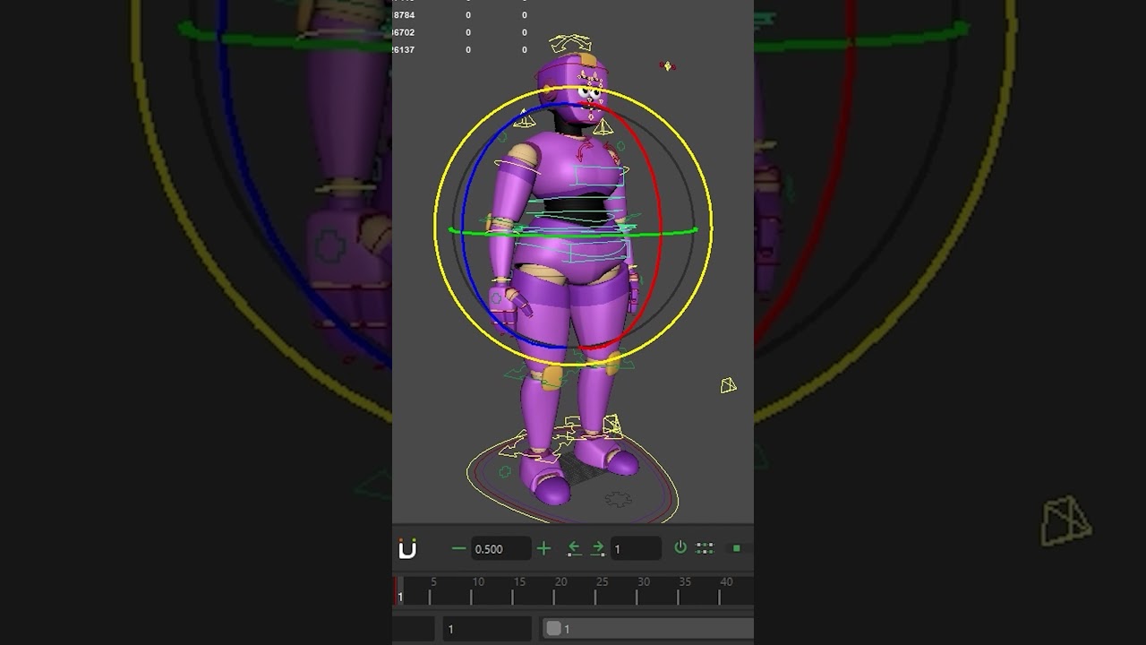Edit the playback start frame field

(488, 629)
